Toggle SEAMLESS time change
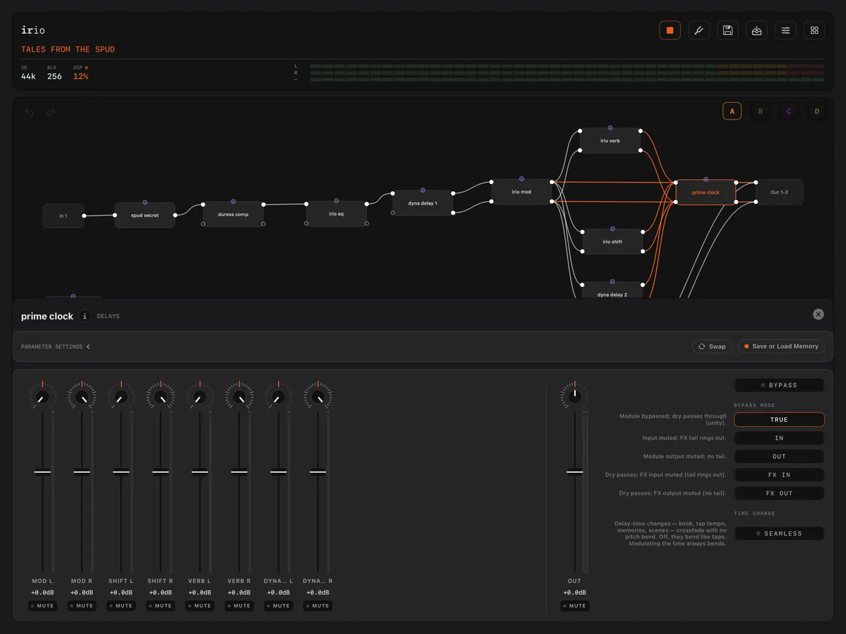This screenshot has height=634, width=846. pyautogui.click(x=780, y=534)
